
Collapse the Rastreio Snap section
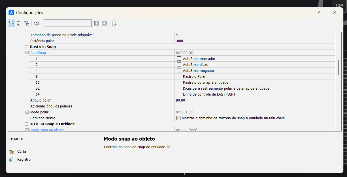tap(27, 47)
